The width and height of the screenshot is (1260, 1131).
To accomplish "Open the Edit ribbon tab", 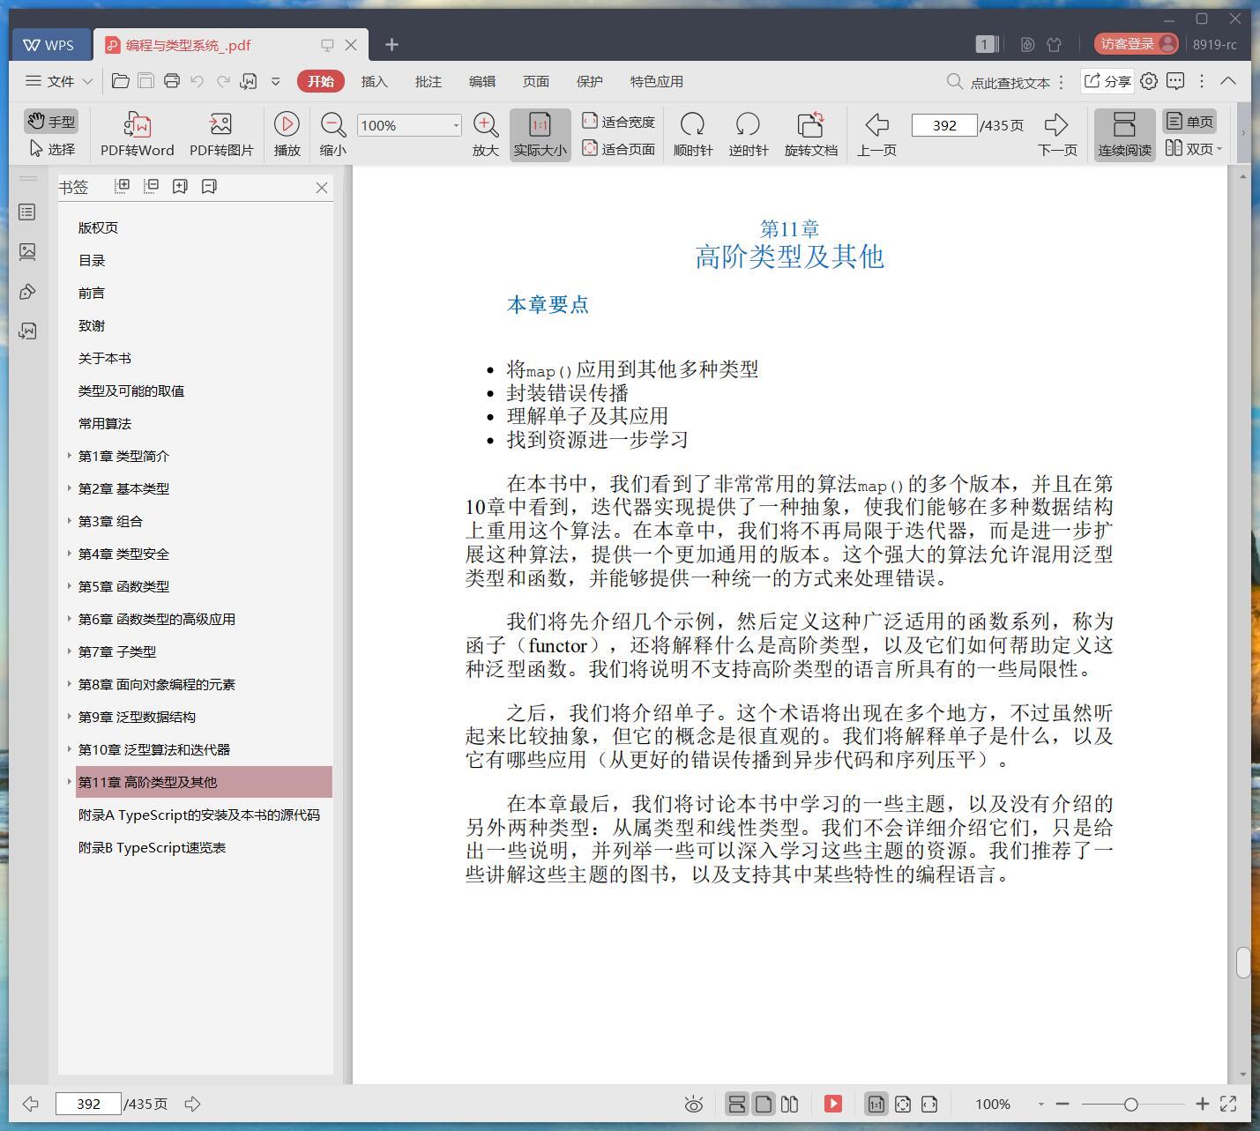I will pos(481,81).
